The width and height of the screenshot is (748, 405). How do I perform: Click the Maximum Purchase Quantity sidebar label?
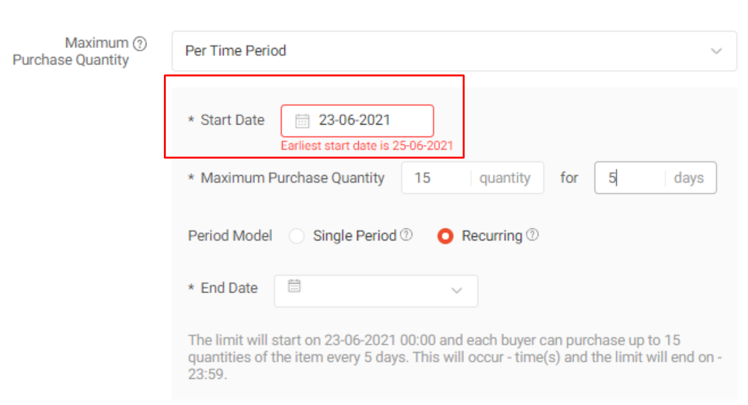coord(72,50)
